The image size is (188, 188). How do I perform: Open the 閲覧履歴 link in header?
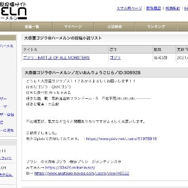pyautogui.click(x=154, y=8)
